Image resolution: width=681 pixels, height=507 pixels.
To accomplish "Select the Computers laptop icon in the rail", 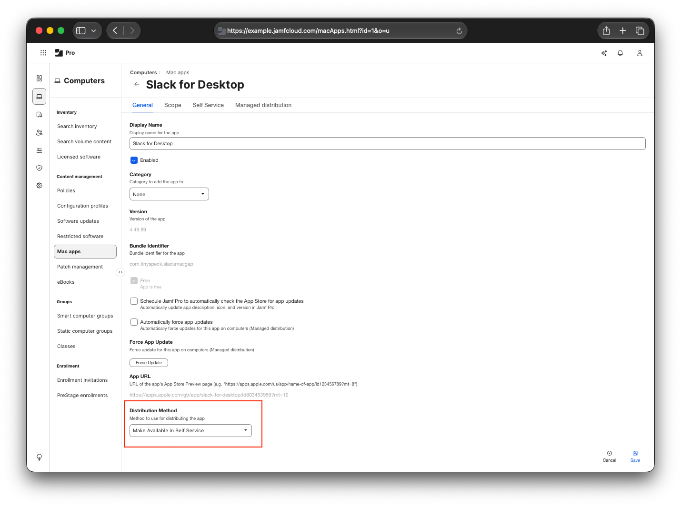I will coord(39,96).
